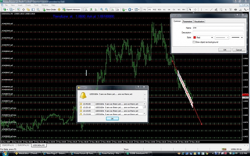Select the crosshair tool

(195, 10)
